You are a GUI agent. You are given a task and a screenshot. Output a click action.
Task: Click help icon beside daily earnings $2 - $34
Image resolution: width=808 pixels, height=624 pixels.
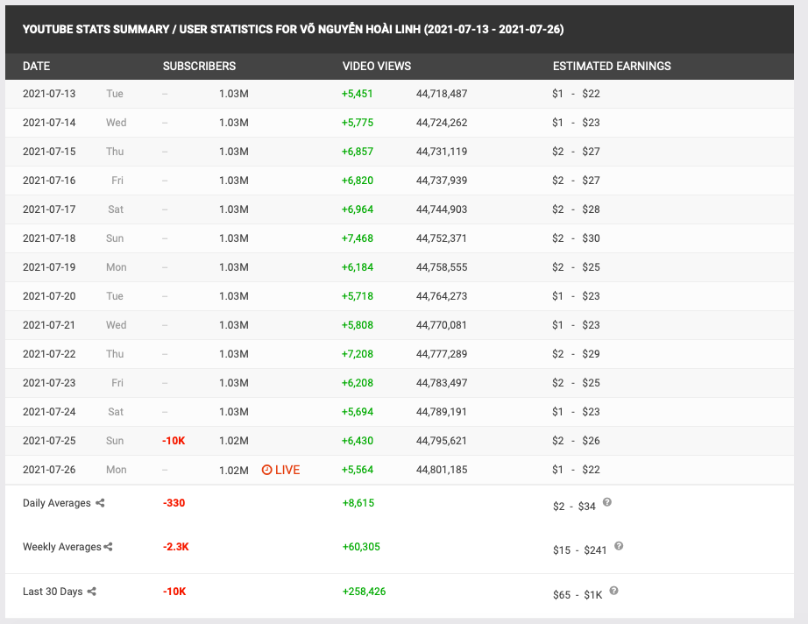(607, 502)
